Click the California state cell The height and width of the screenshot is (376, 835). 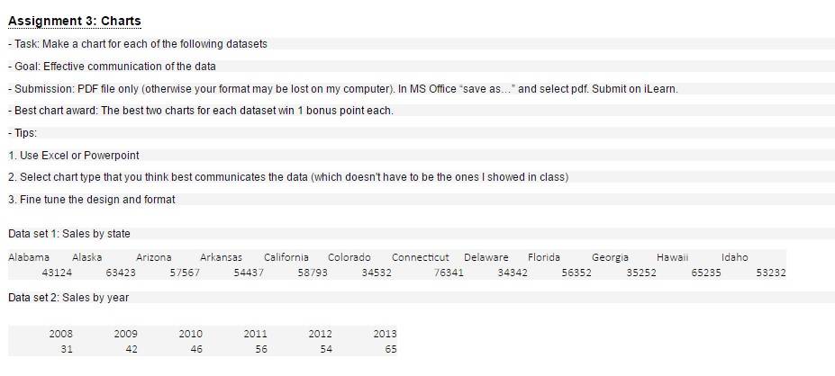(286, 257)
